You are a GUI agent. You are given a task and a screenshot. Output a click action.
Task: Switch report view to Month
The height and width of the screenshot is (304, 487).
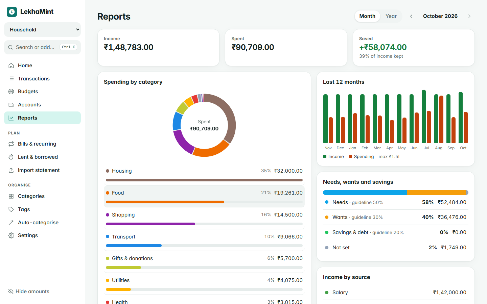(367, 16)
